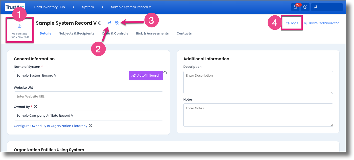Share the Sample System Record V
The width and height of the screenshot is (354, 160).
[109, 23]
